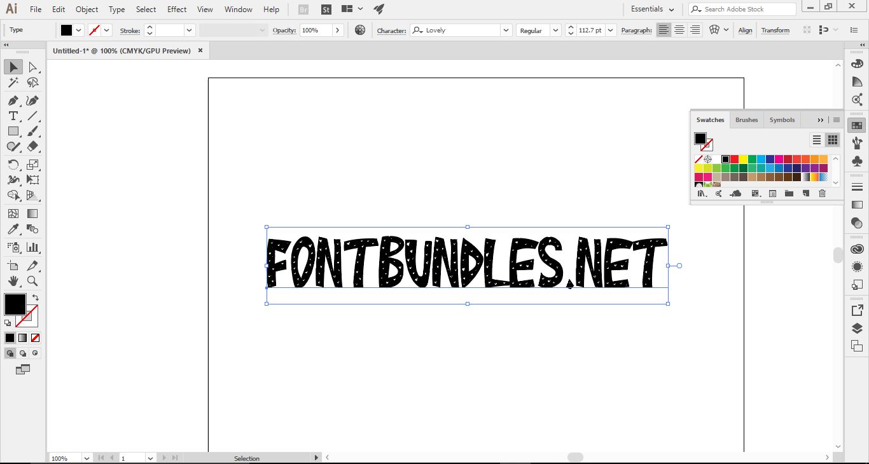Screen dimensions: 869x464
Task: Enable Draw Behind mode
Action: click(23, 353)
